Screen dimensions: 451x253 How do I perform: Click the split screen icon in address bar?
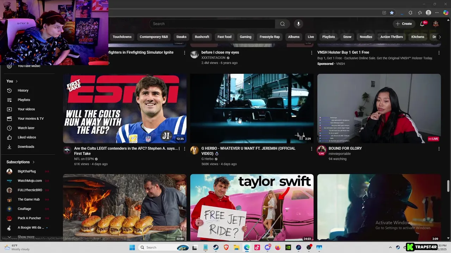[x=384, y=13]
